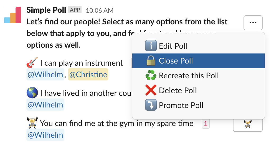The width and height of the screenshot is (270, 144).
Task: Click the weightlifter emoji before gym option
Action: click(32, 123)
